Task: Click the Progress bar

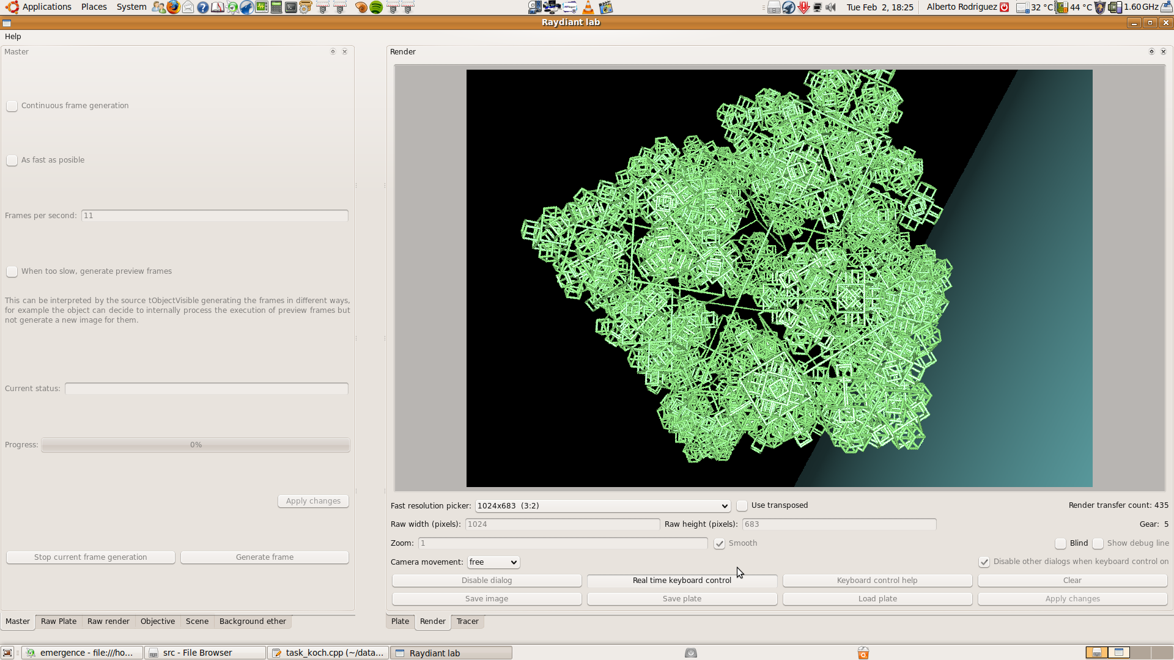Action: (x=196, y=445)
